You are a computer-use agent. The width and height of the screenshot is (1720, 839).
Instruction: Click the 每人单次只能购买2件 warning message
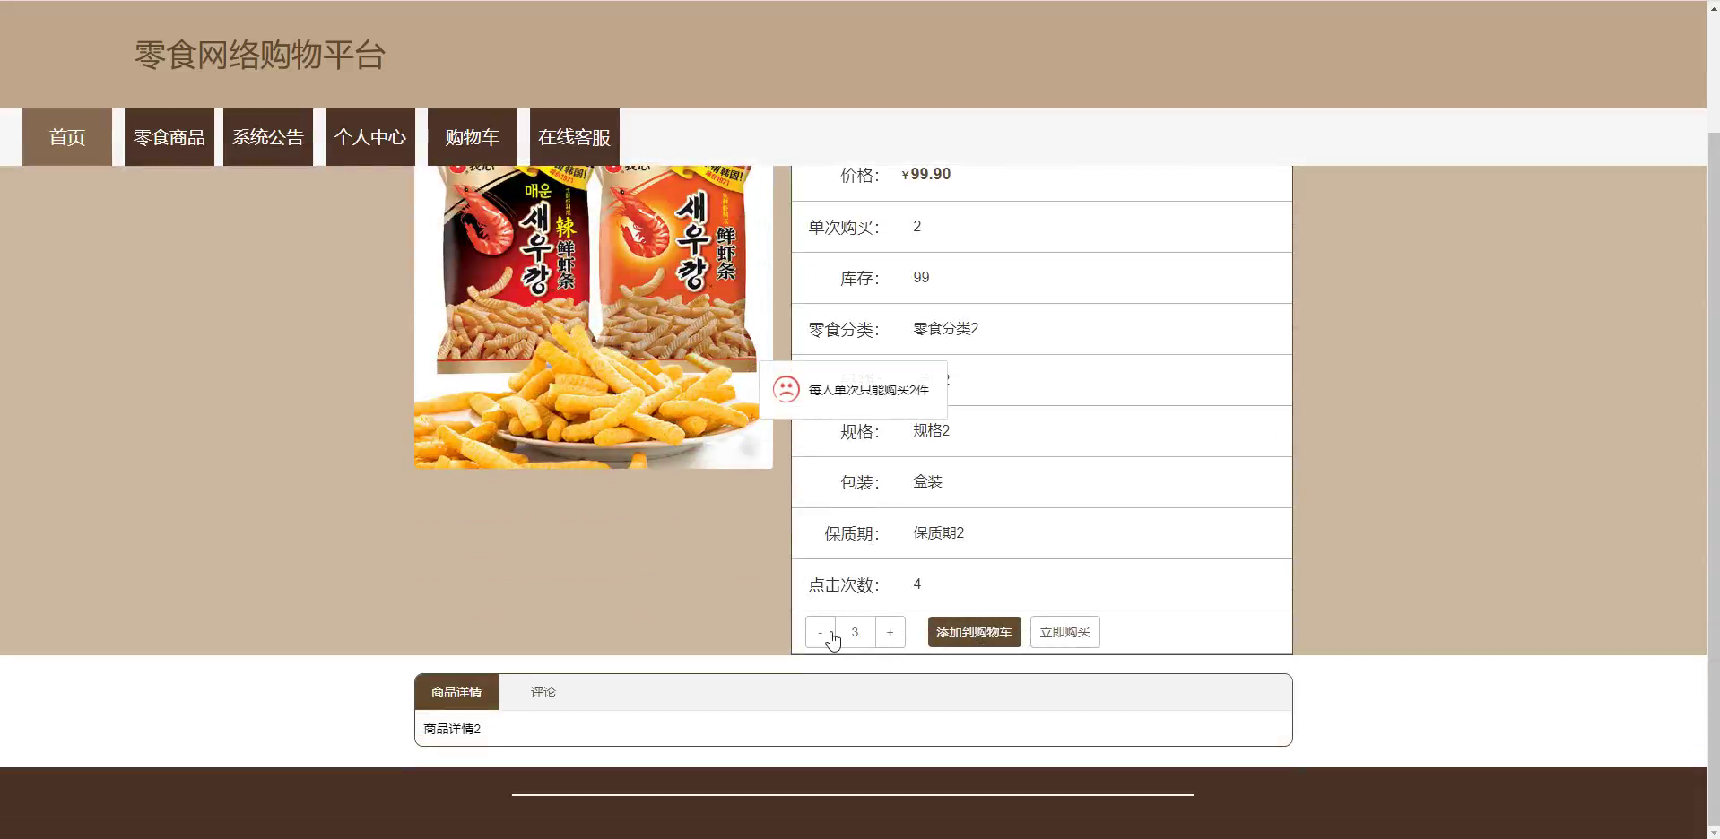pyautogui.click(x=868, y=390)
